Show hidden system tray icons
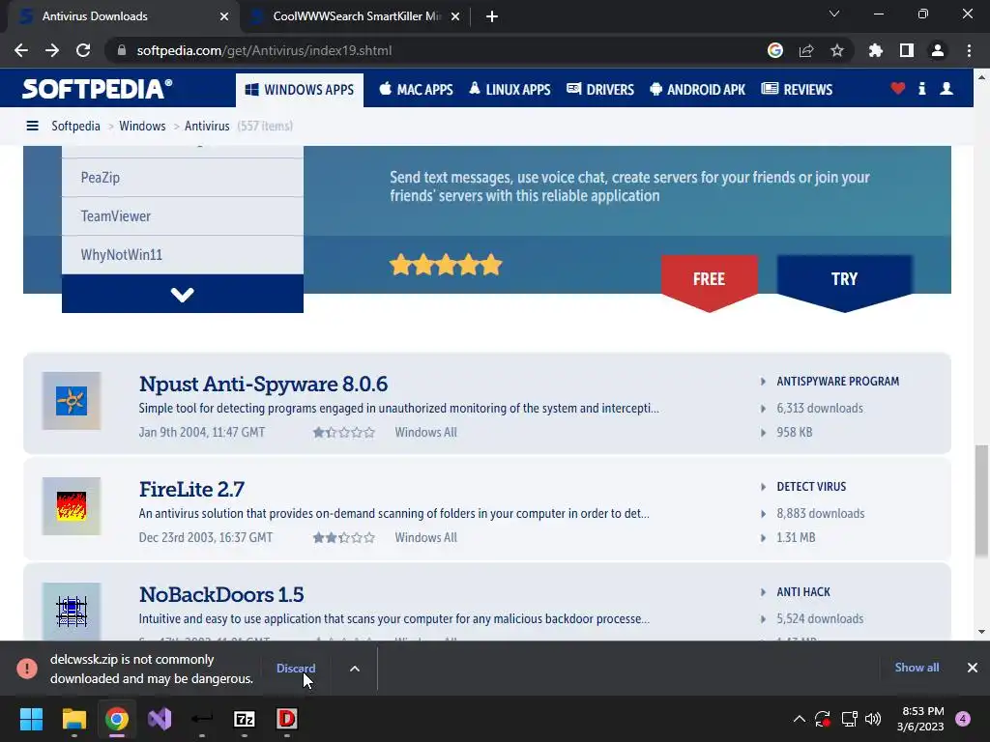Screen dimensions: 990x742 click(x=799, y=719)
